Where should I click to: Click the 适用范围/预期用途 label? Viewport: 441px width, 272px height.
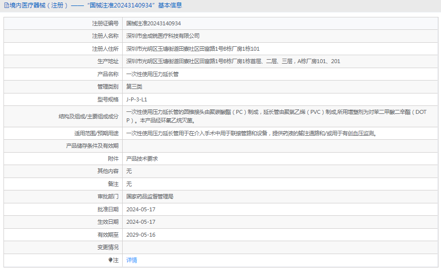[x=96, y=133]
